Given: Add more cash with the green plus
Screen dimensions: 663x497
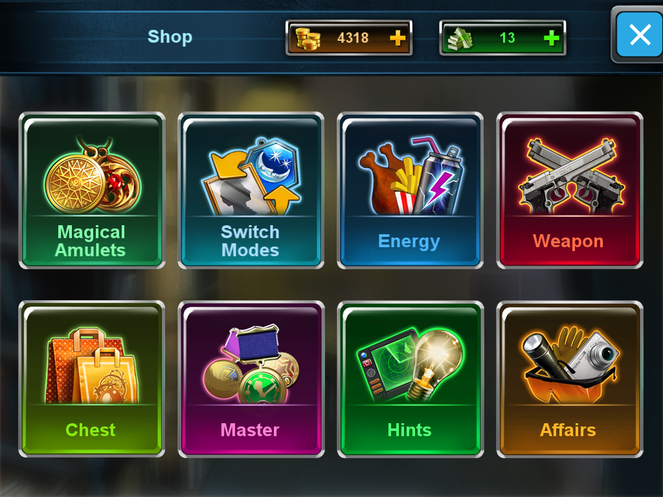Looking at the screenshot, I should point(552,38).
